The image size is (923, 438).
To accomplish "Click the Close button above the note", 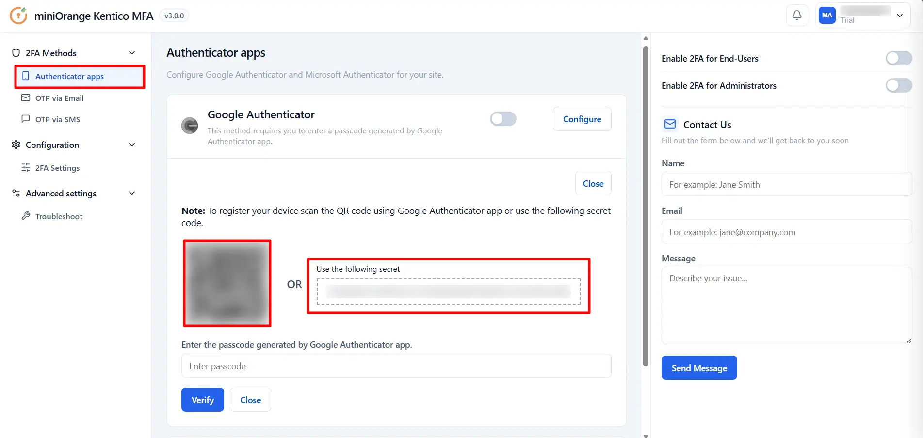I will coord(593,183).
